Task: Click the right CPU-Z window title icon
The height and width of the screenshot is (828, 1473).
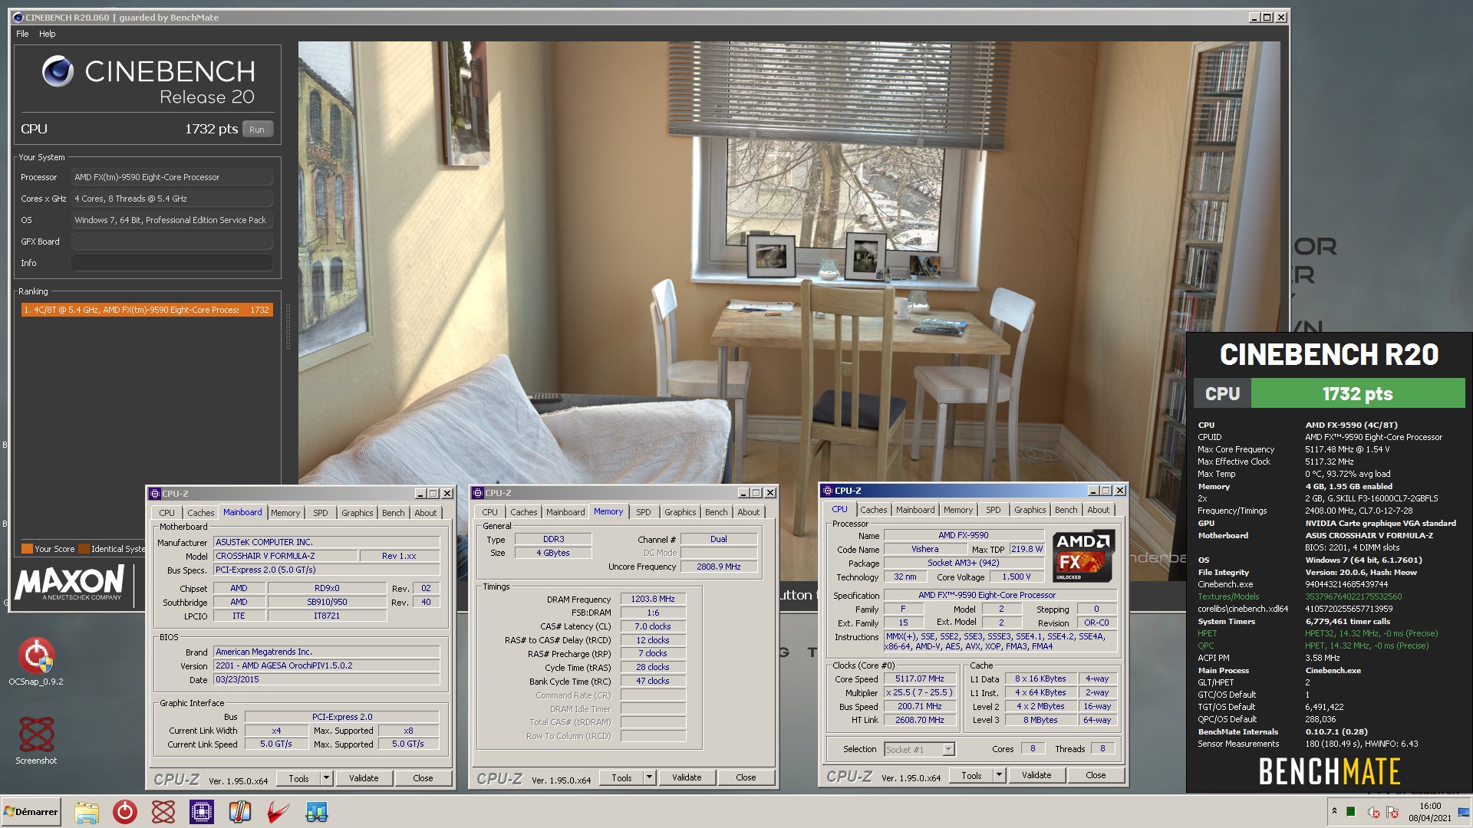Action: point(828,491)
